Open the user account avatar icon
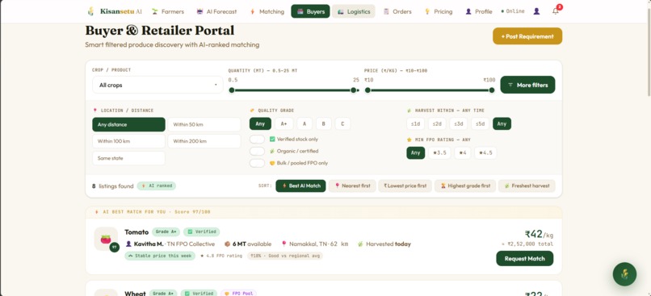The height and width of the screenshot is (296, 651). tap(536, 11)
